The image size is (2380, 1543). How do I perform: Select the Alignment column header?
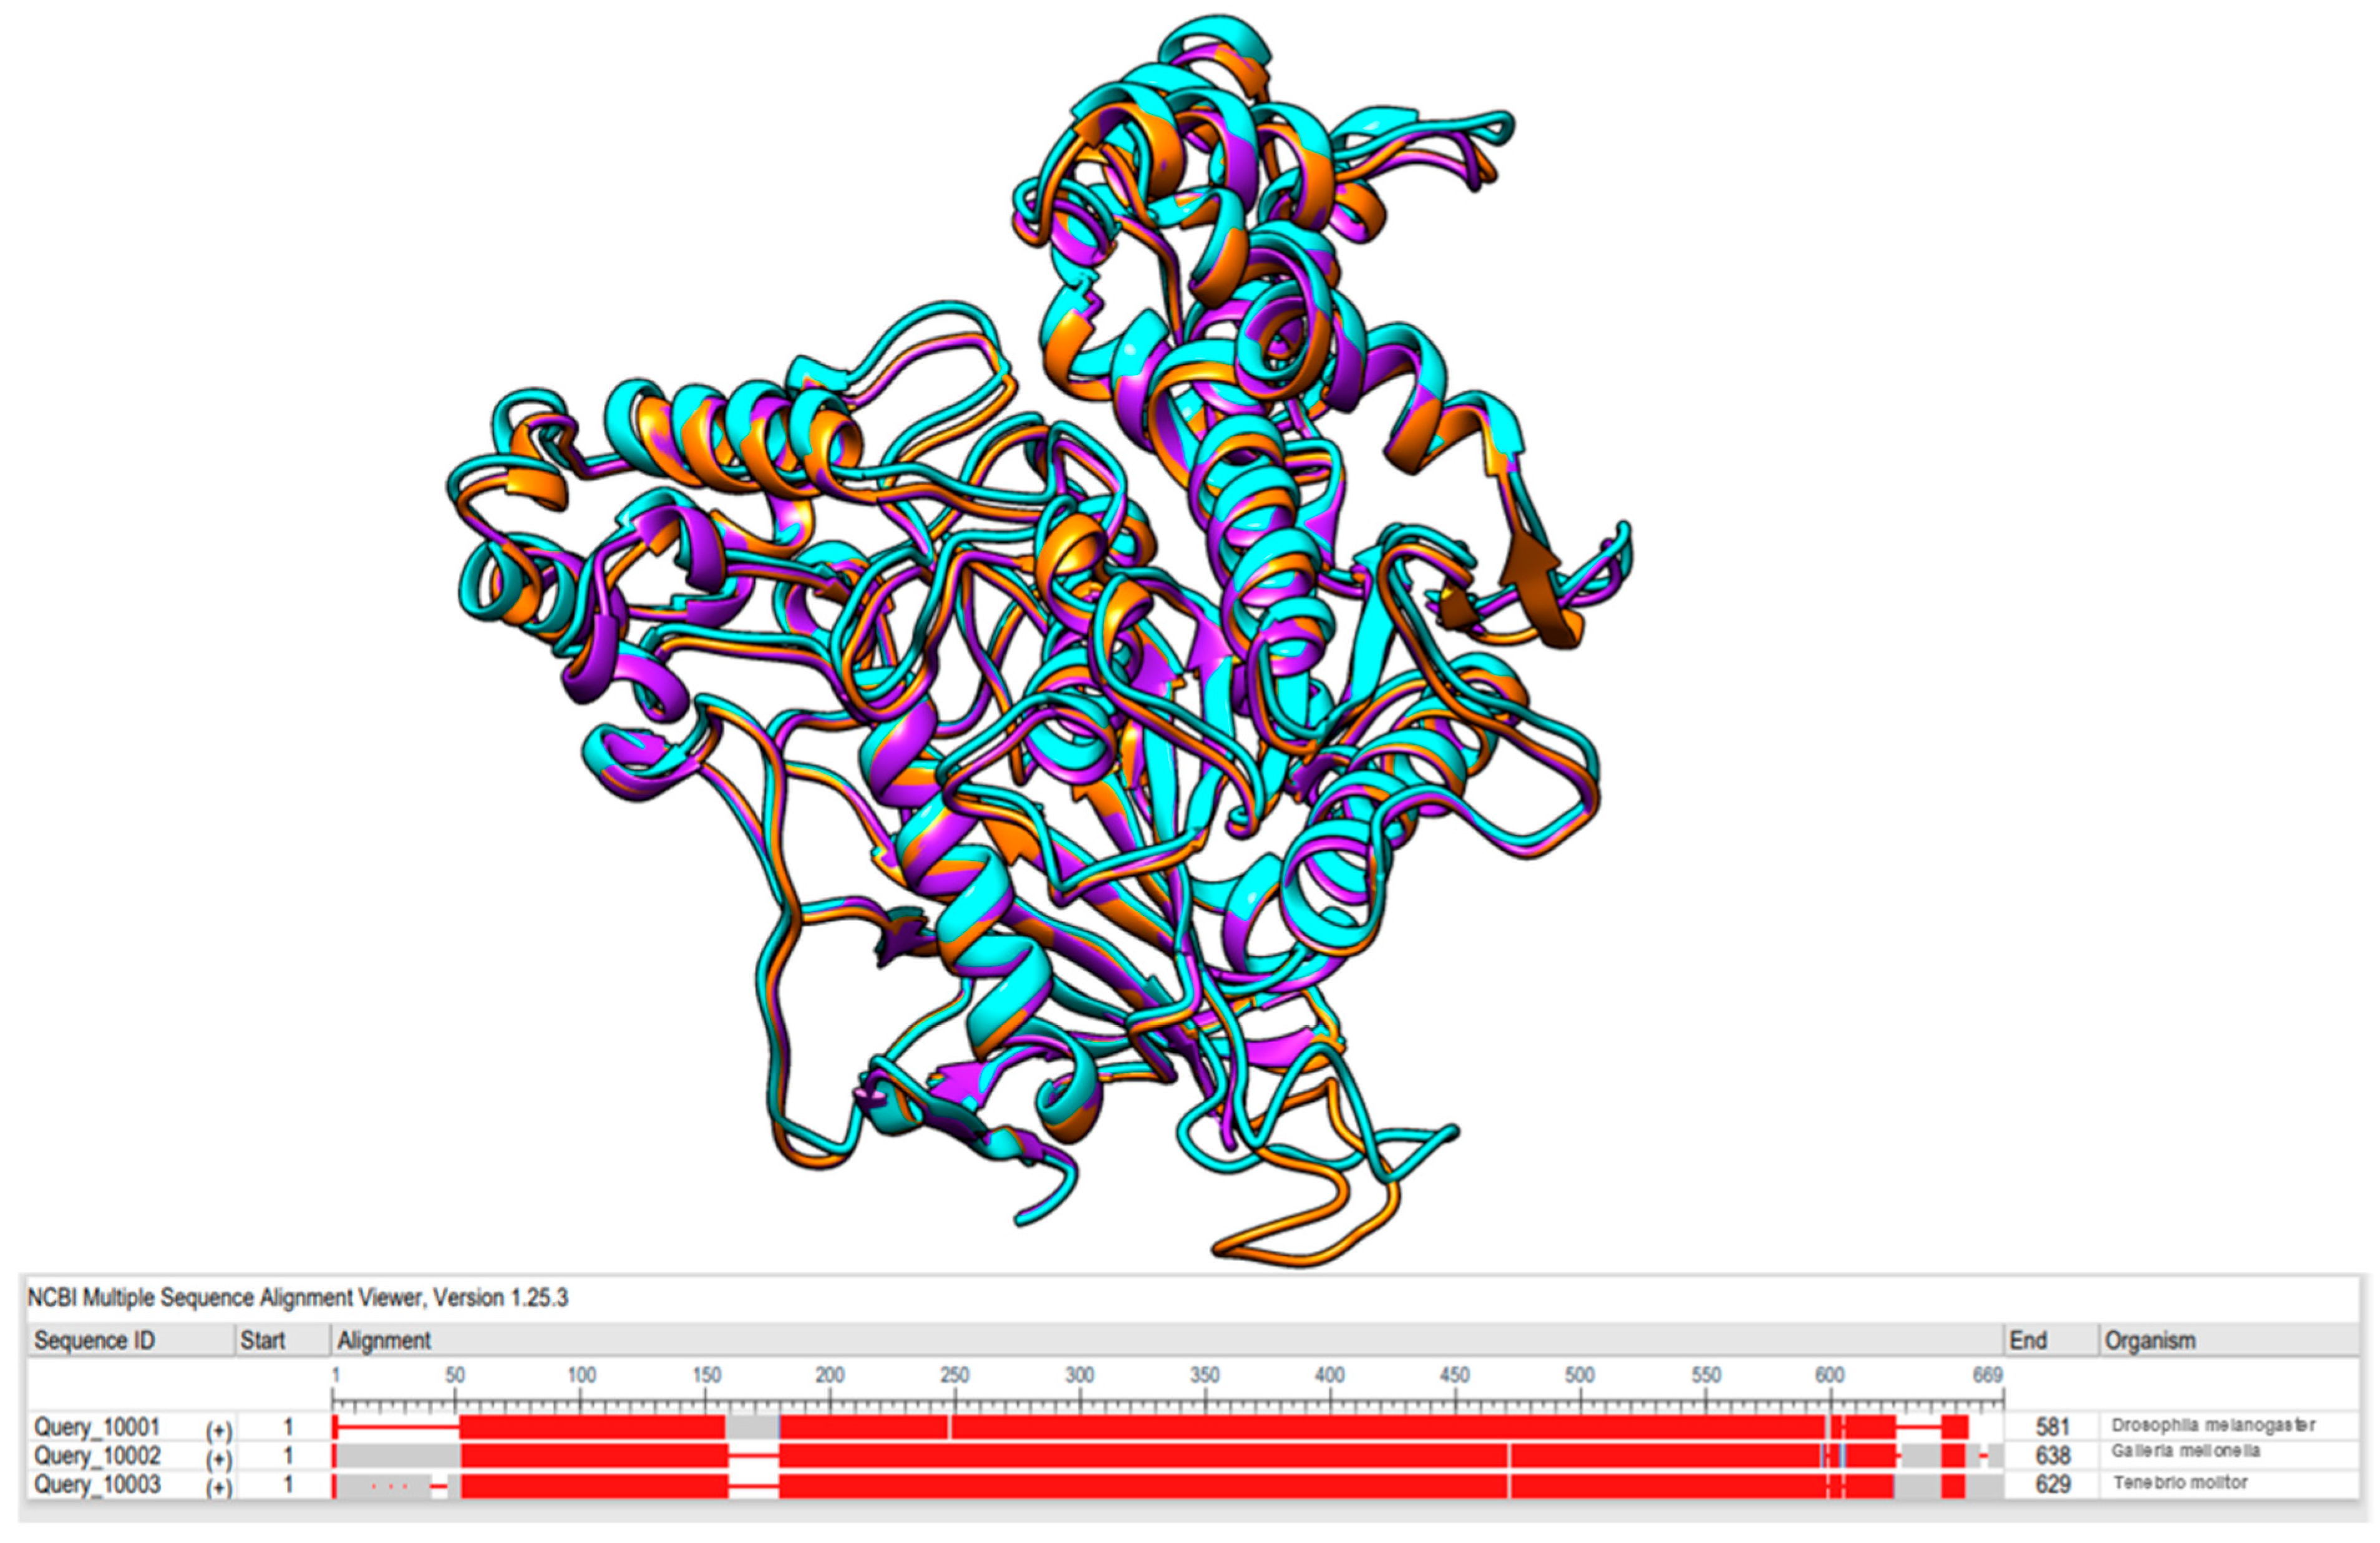tap(384, 1340)
